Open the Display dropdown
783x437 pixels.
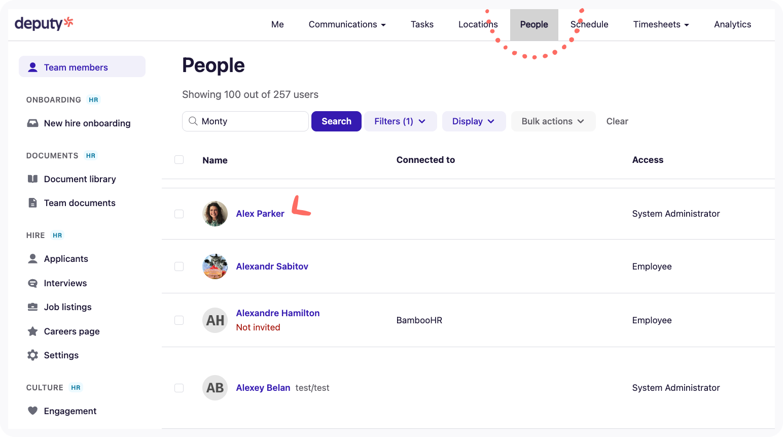tap(473, 121)
